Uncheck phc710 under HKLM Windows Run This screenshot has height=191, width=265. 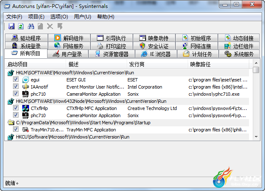[16, 94]
